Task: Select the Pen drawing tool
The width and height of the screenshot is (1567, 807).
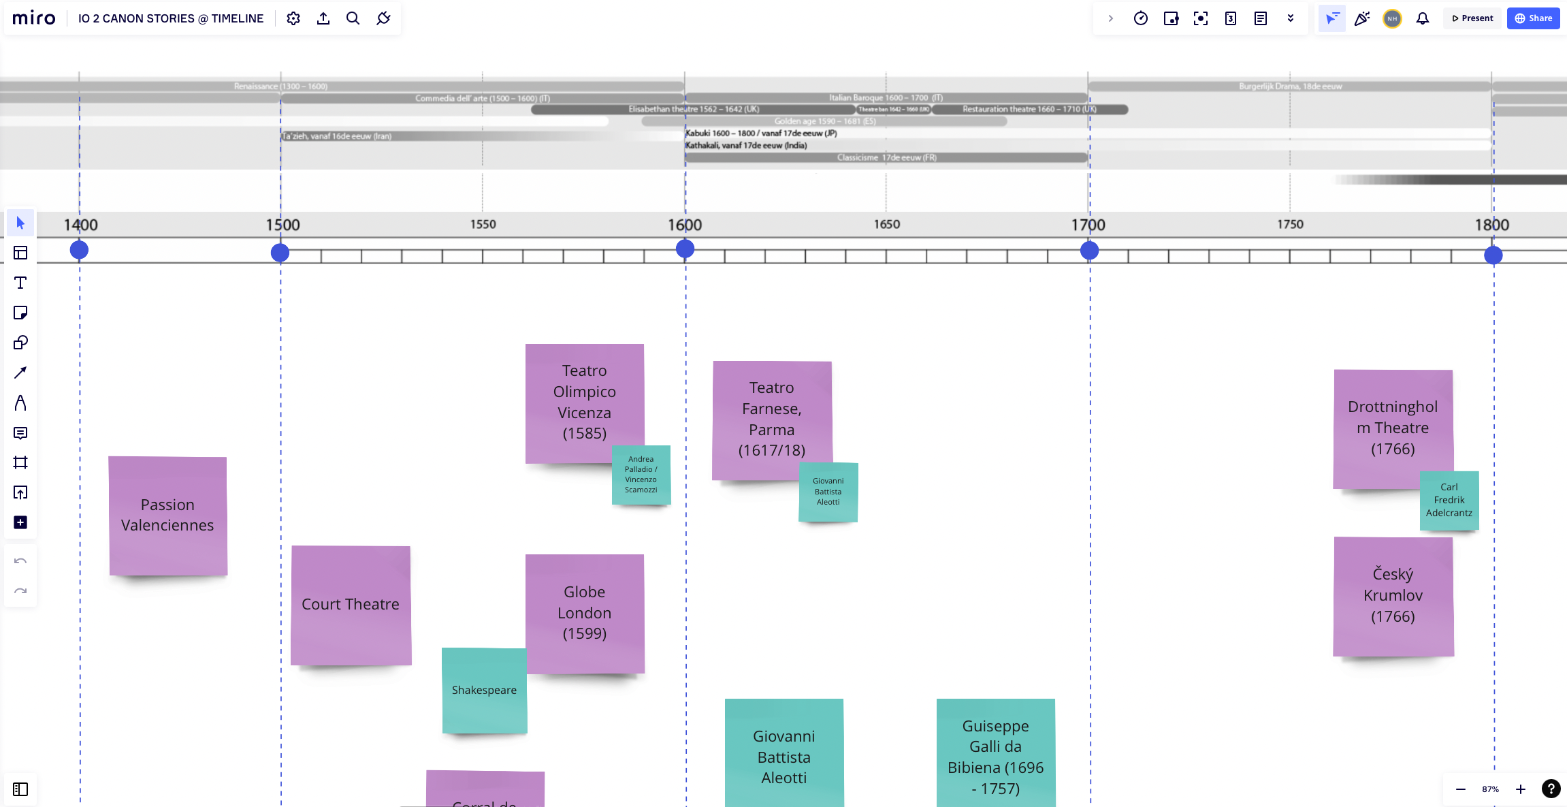Action: 20,403
